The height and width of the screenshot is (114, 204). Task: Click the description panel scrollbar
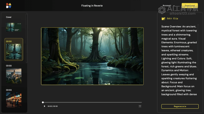(198, 47)
